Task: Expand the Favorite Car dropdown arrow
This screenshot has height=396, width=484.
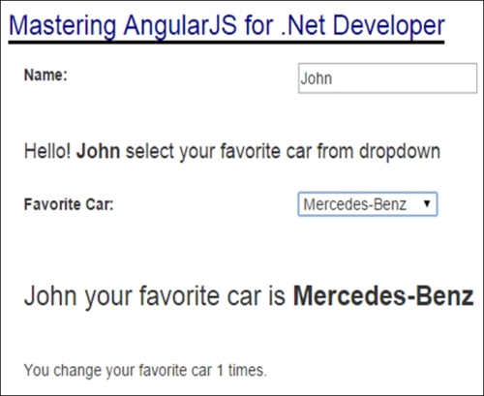Action: pyautogui.click(x=427, y=203)
